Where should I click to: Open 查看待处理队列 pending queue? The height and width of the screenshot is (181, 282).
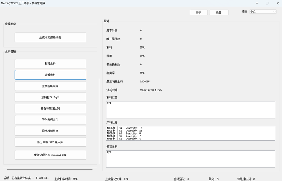(x=50, y=108)
